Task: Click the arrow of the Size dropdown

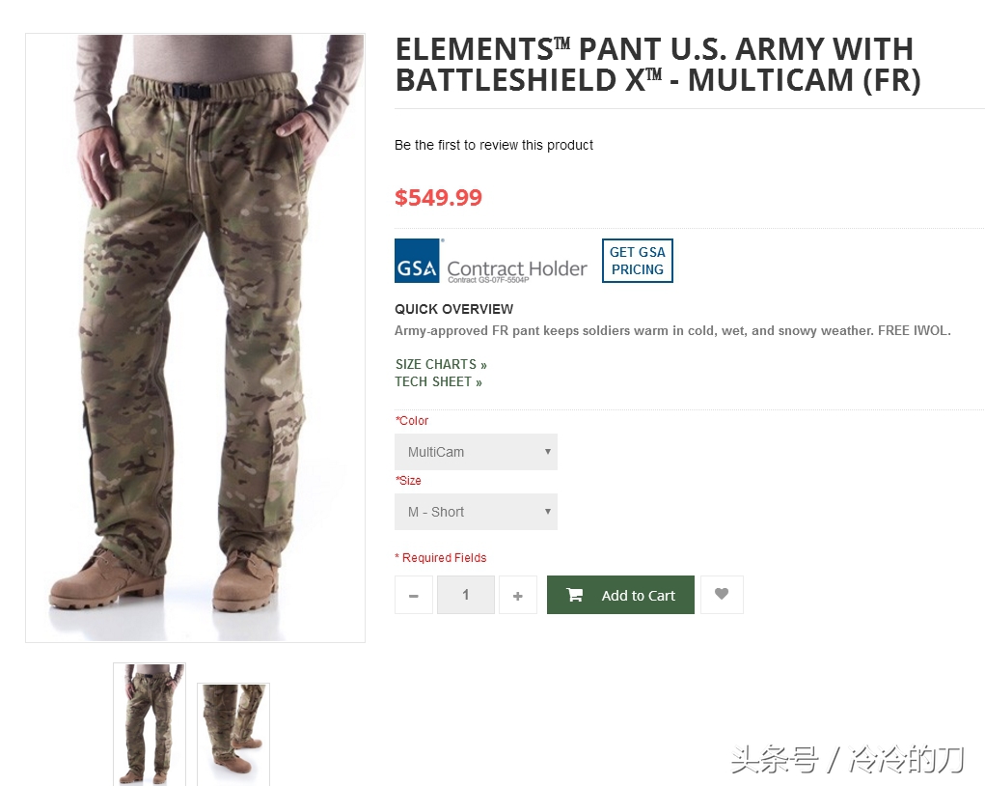Action: pos(548,511)
